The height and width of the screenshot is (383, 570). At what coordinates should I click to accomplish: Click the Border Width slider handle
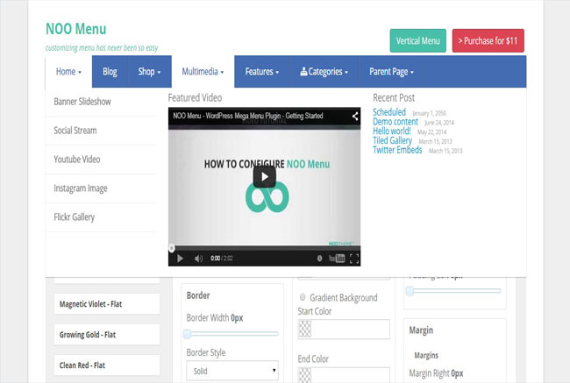187,334
